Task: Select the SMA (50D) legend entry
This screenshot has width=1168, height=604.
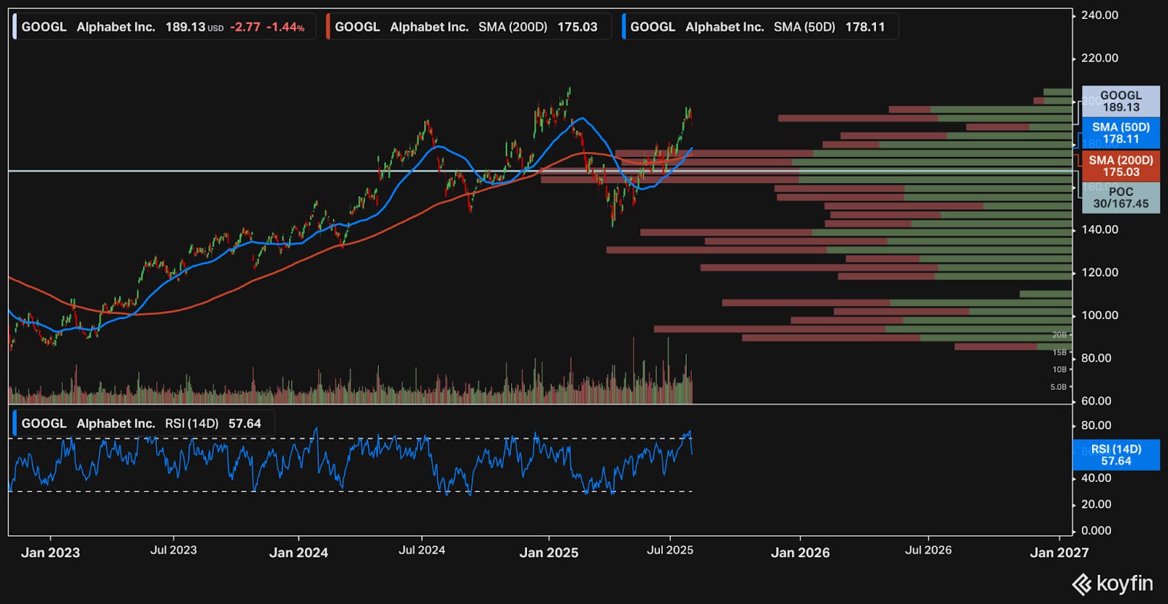Action: [x=760, y=27]
